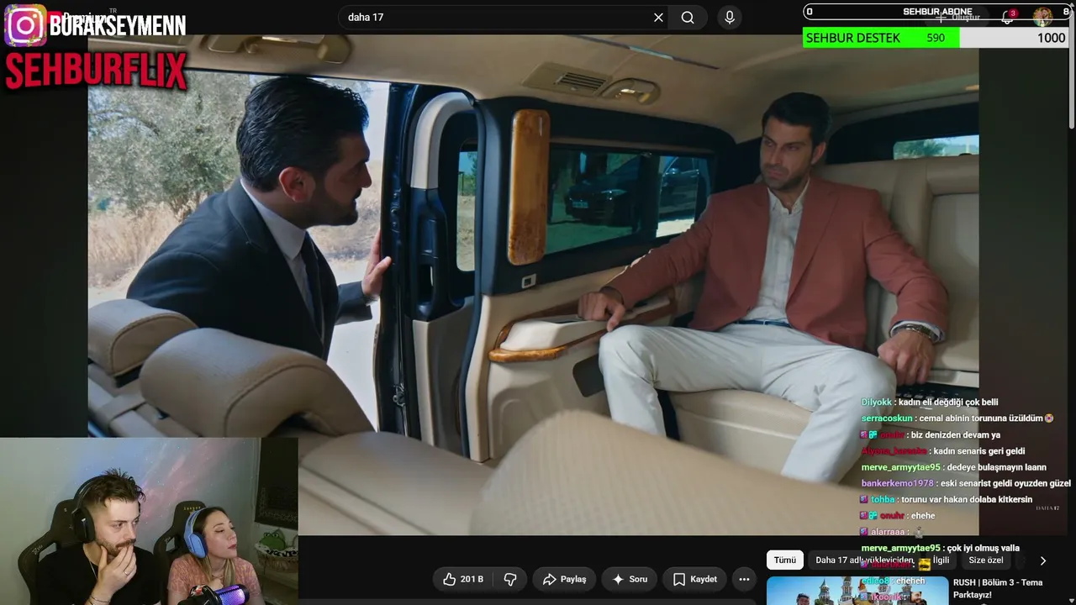Ask about the video with Soru
The image size is (1076, 605).
630,579
